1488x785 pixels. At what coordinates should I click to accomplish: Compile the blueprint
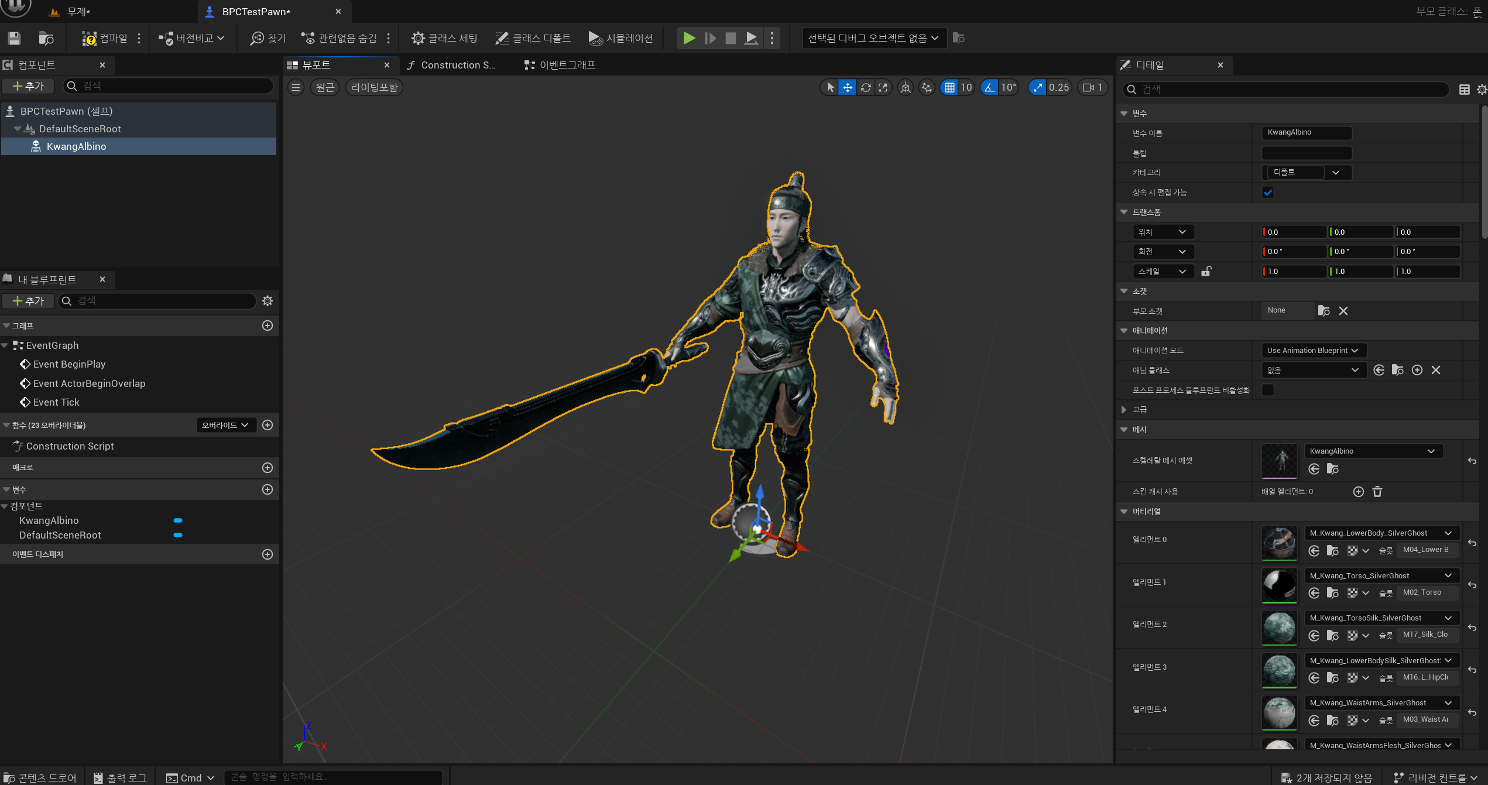[105, 38]
